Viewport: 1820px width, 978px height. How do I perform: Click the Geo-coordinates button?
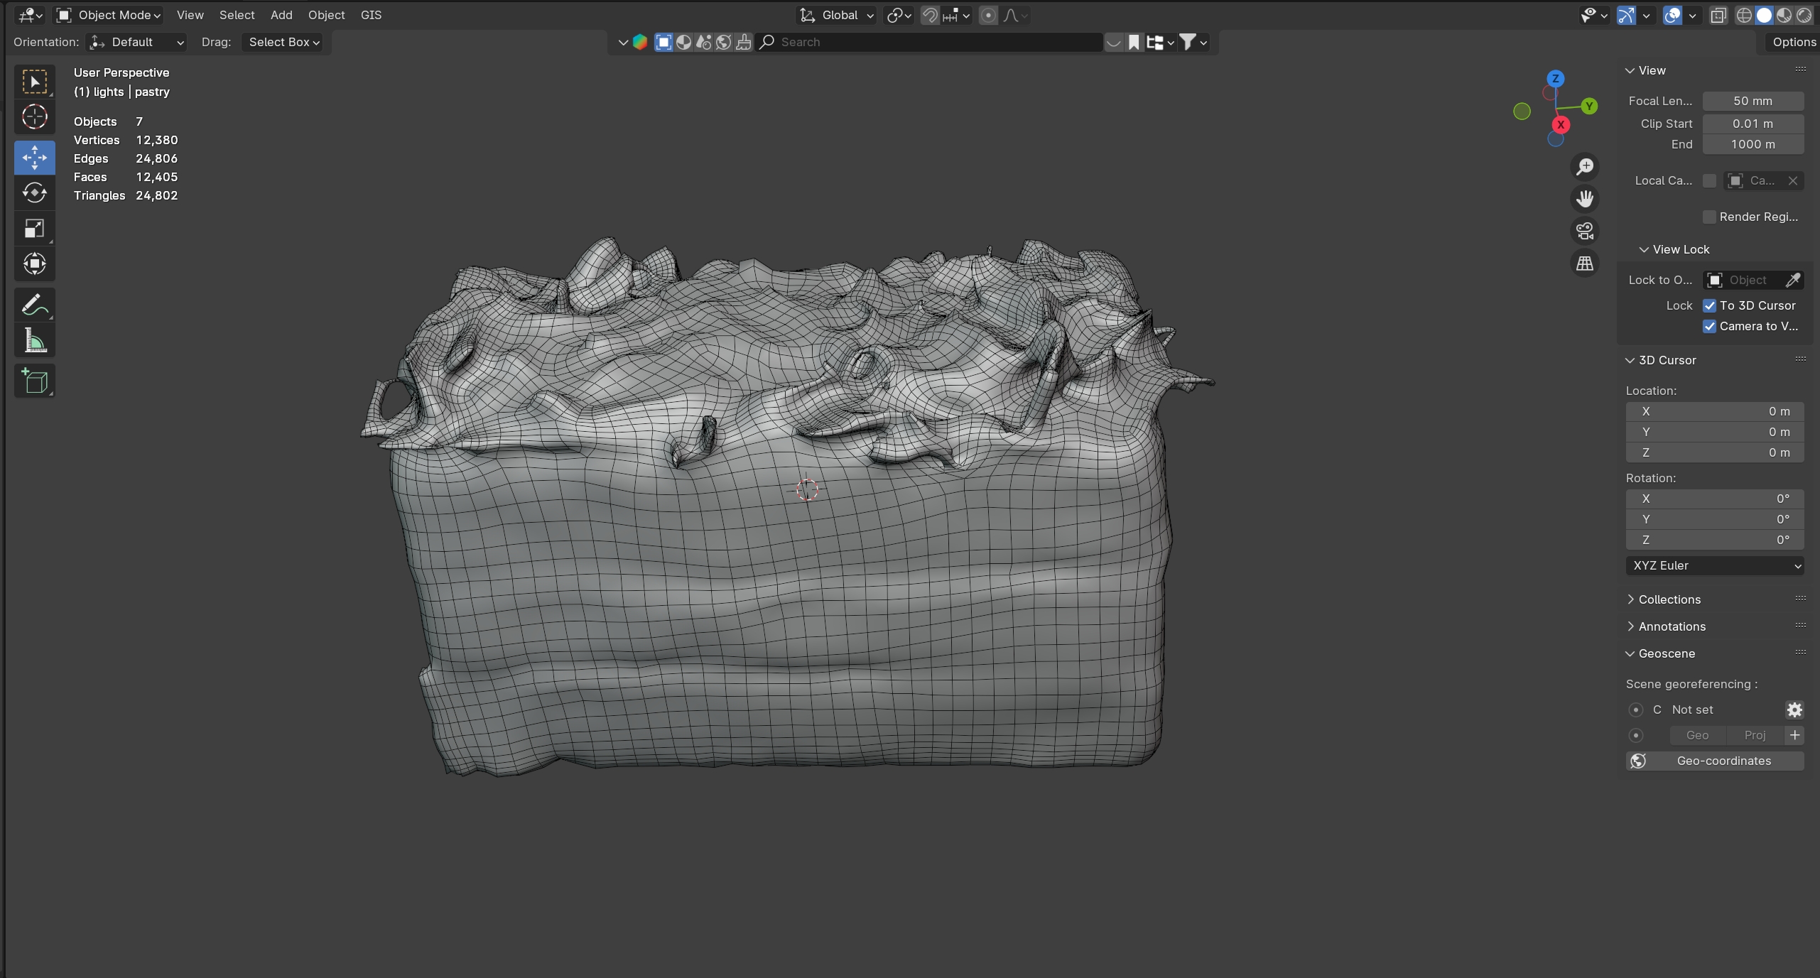(x=1714, y=761)
